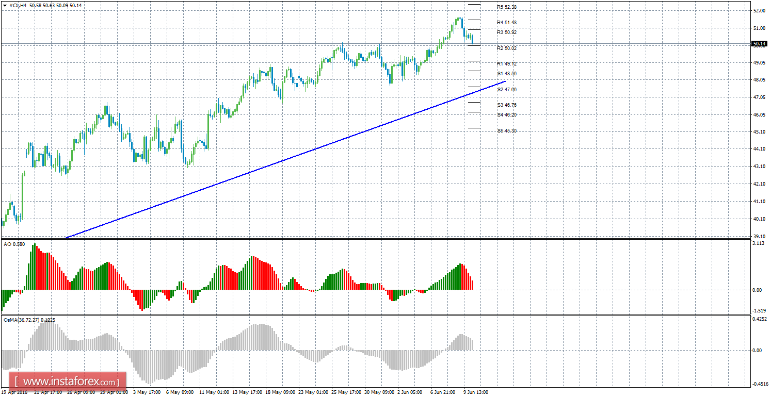771x398 pixels.
Task: Click the 42.10 price scale value
Action: click(x=759, y=184)
